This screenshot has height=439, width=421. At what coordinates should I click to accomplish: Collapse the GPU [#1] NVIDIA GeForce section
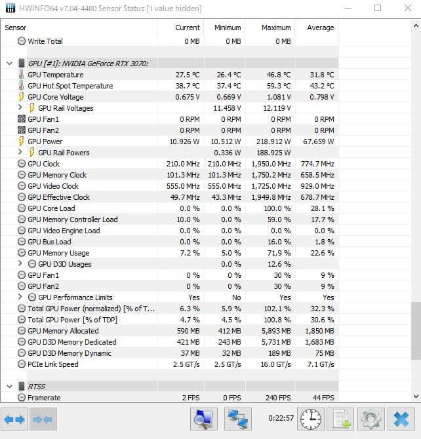(x=10, y=64)
